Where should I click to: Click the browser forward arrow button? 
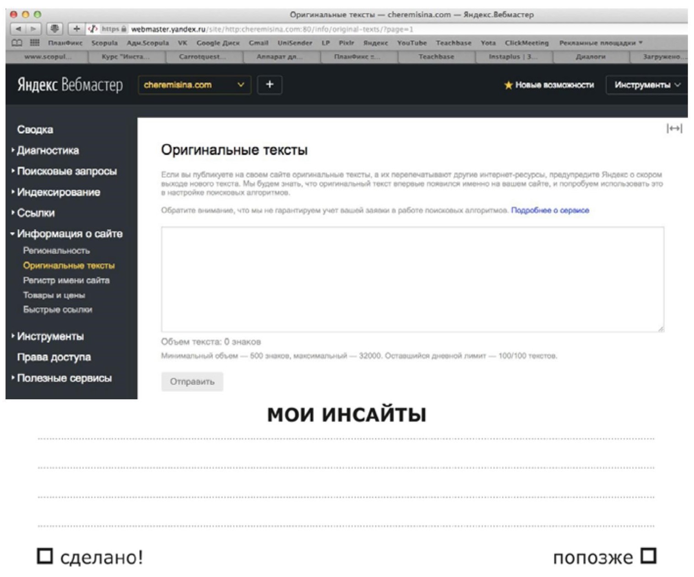coord(33,29)
